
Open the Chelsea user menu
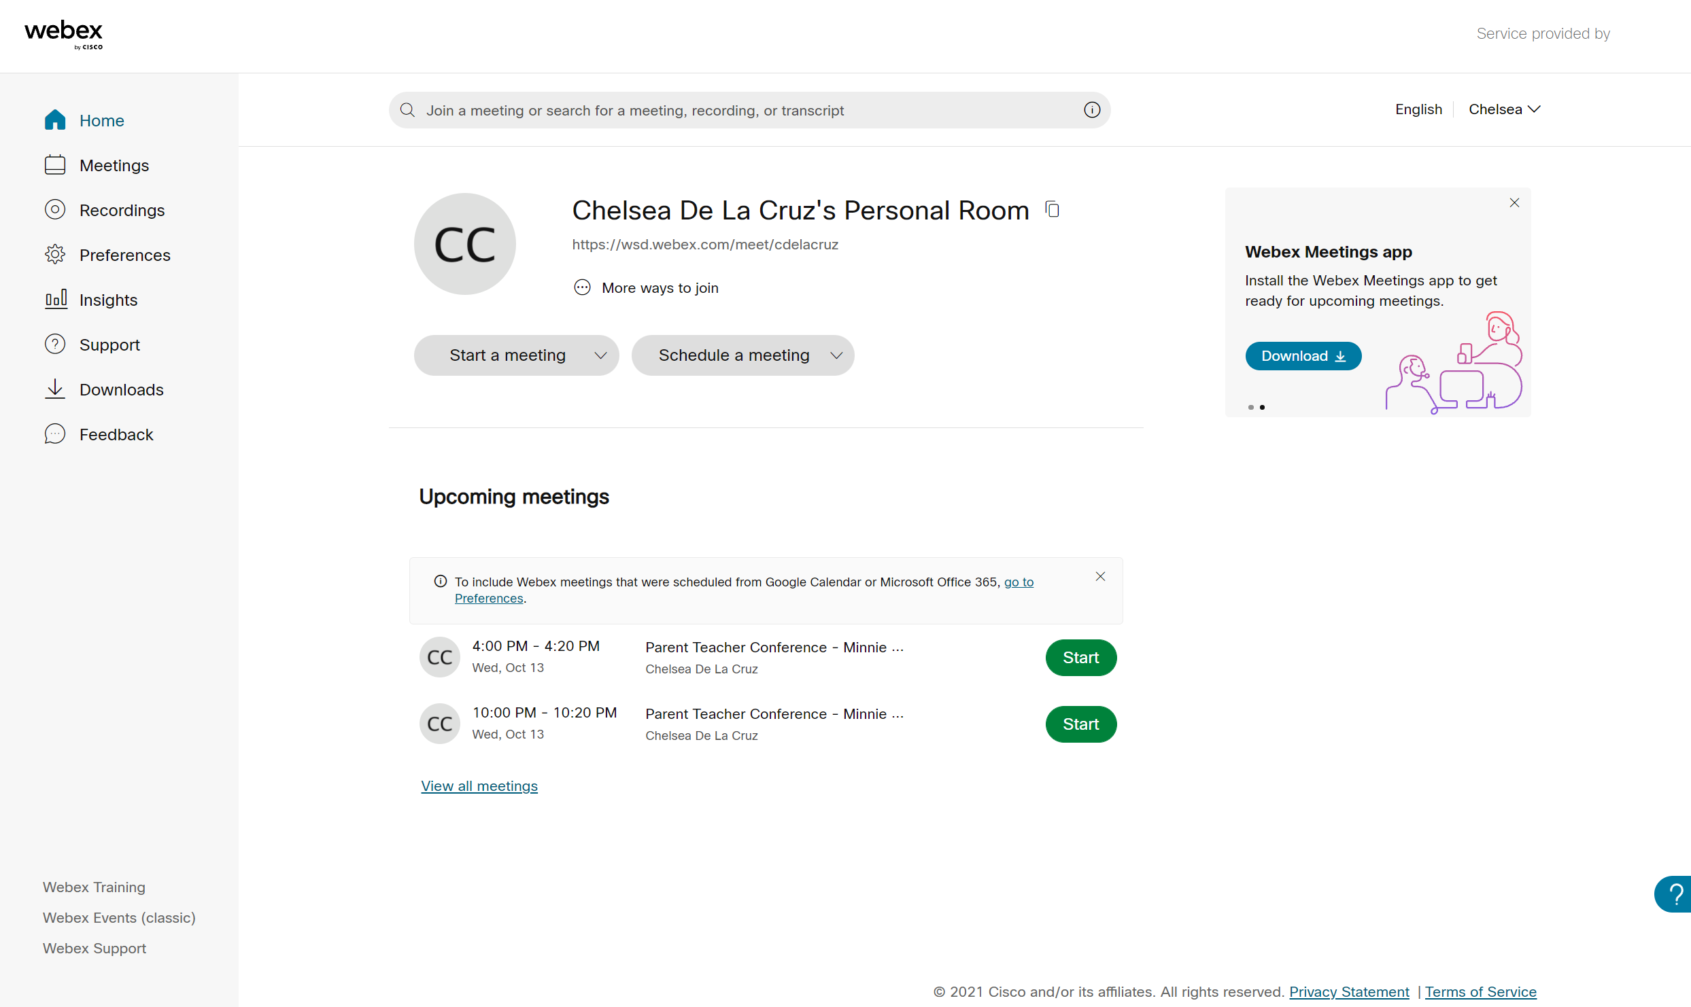(x=1504, y=109)
